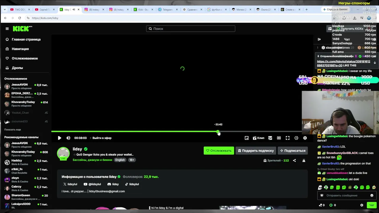
Task: Open chat settings gear
Action: 362,205
